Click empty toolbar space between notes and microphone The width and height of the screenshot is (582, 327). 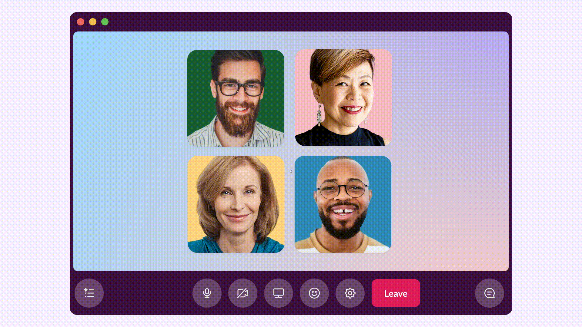pos(148,293)
